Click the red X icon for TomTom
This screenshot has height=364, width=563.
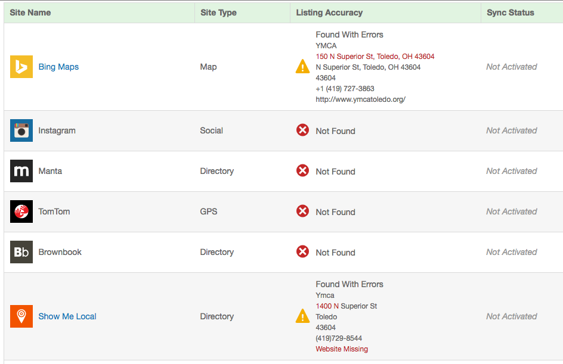tap(303, 211)
